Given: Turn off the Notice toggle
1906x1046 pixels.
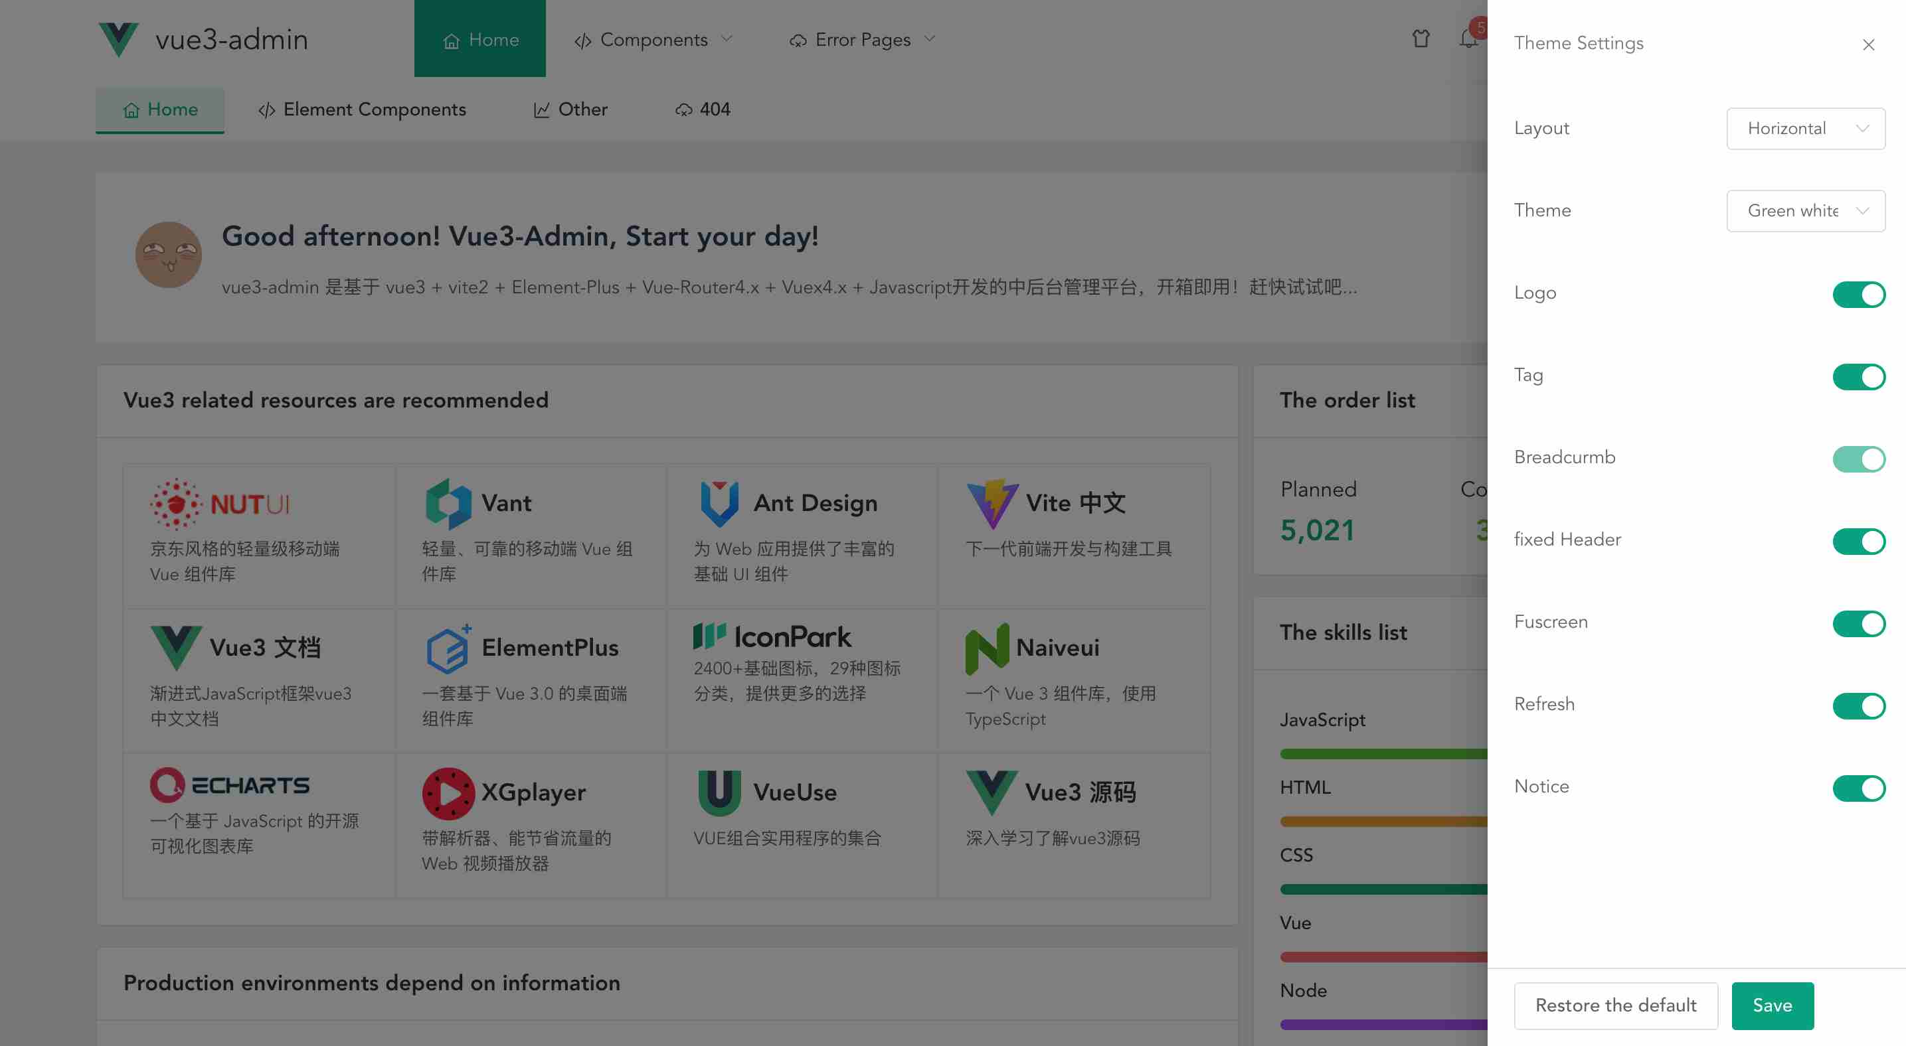Looking at the screenshot, I should click(x=1858, y=788).
